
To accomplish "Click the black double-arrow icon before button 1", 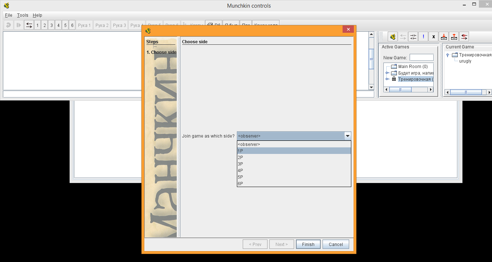I will click(29, 25).
